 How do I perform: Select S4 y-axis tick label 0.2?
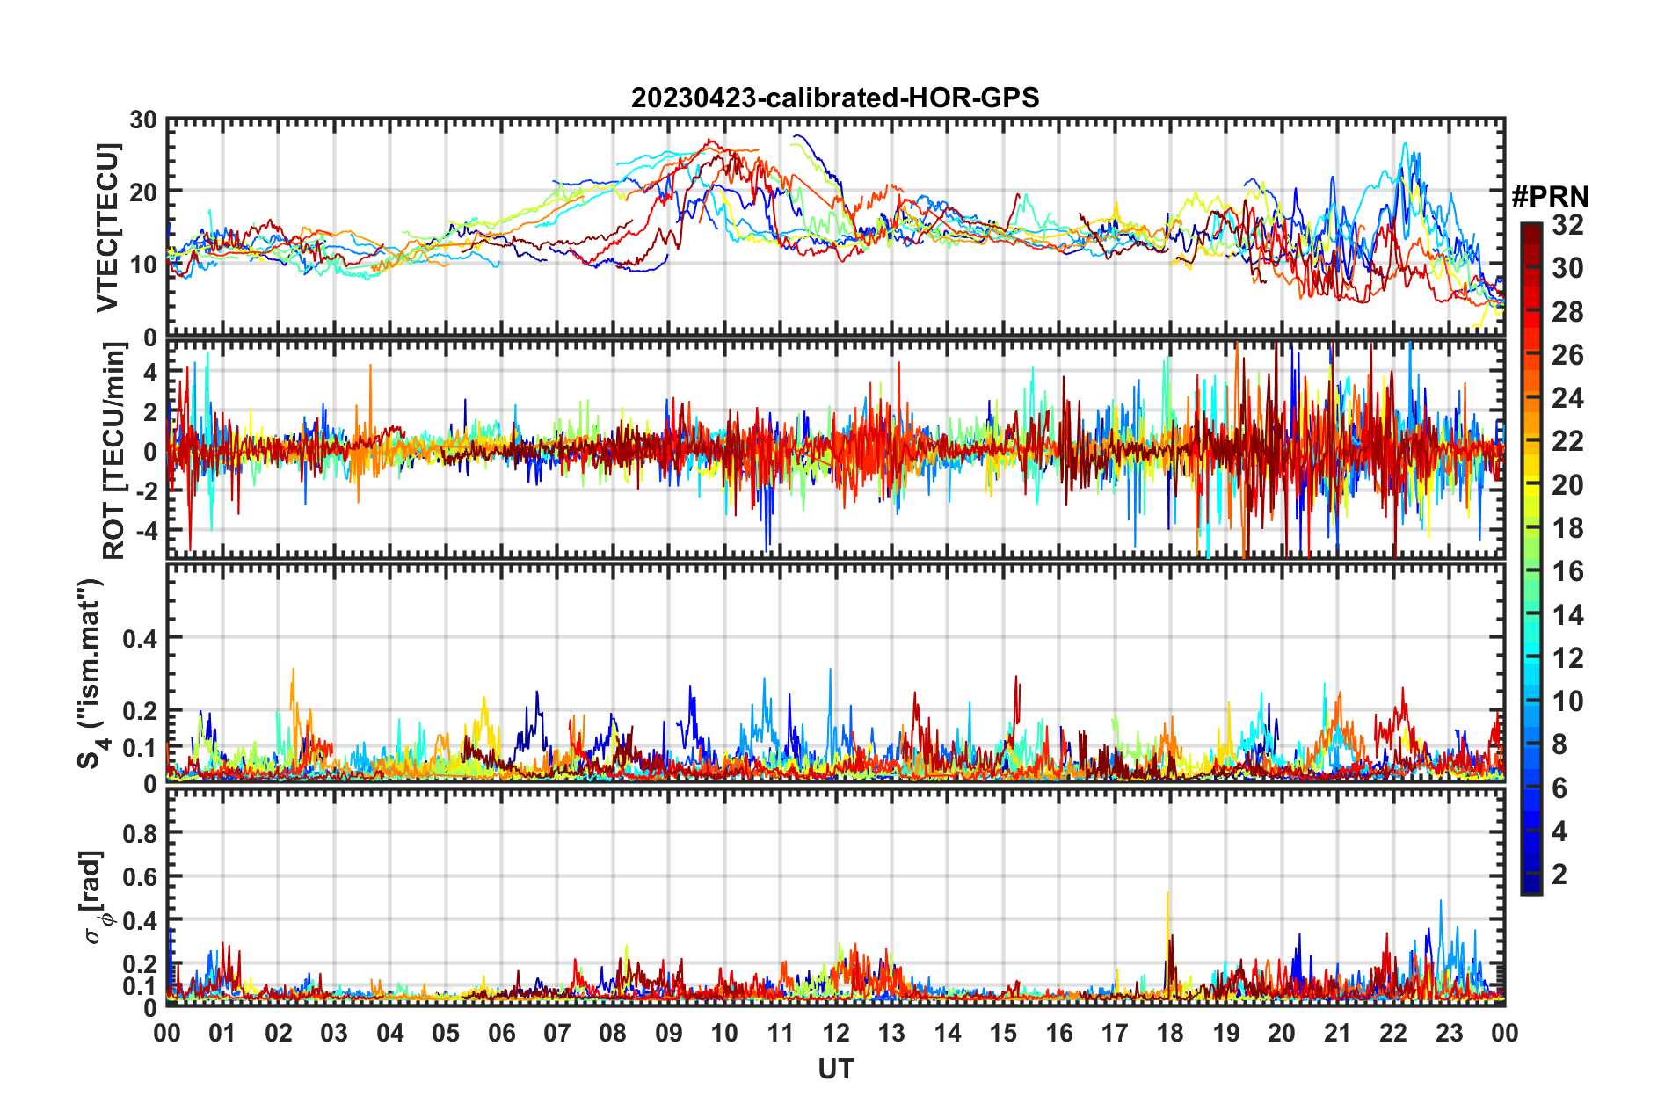tap(140, 711)
